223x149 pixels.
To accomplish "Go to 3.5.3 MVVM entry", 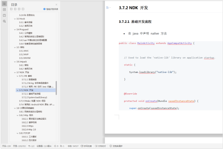I will click(25, 58).
